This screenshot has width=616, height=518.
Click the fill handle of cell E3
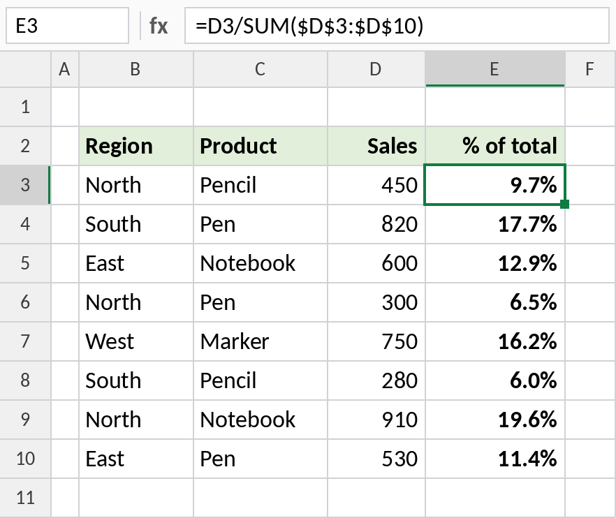point(565,205)
